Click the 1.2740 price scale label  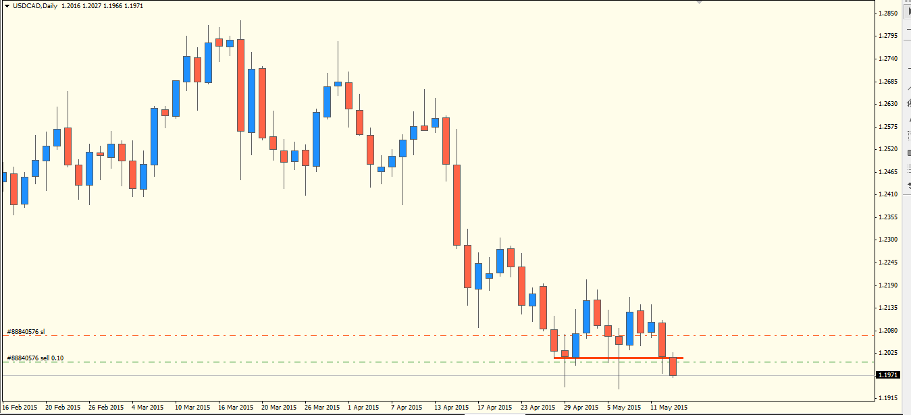pos(889,59)
